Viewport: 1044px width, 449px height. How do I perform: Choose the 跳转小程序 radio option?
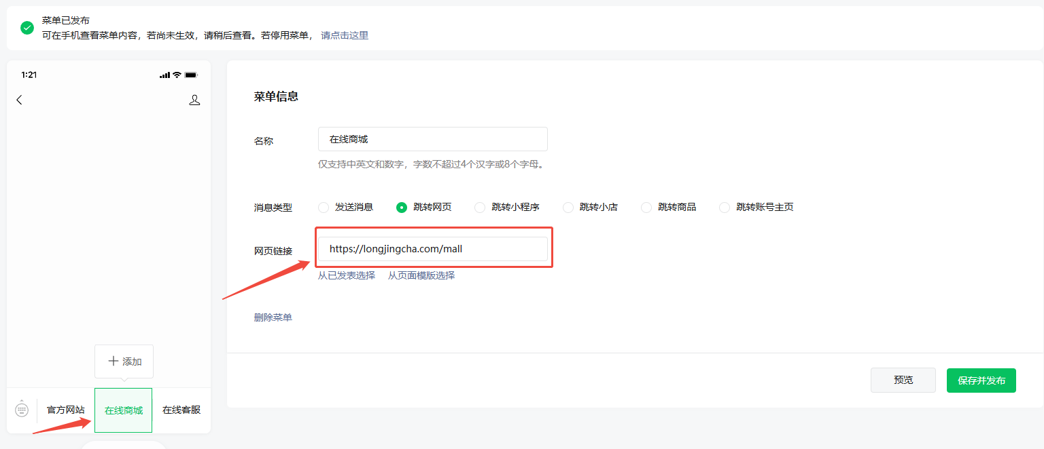click(x=480, y=207)
